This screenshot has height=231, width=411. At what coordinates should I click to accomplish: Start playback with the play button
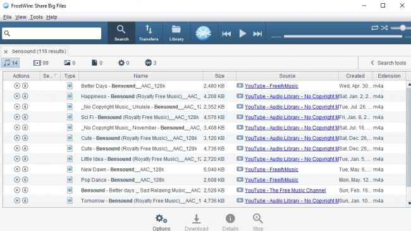click(x=242, y=34)
